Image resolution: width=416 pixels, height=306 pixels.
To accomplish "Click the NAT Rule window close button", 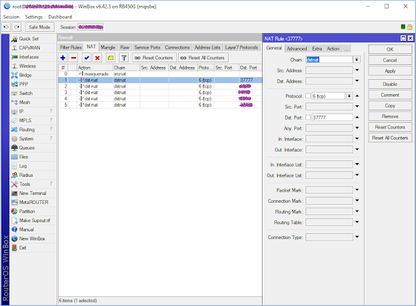I will click(410, 38).
